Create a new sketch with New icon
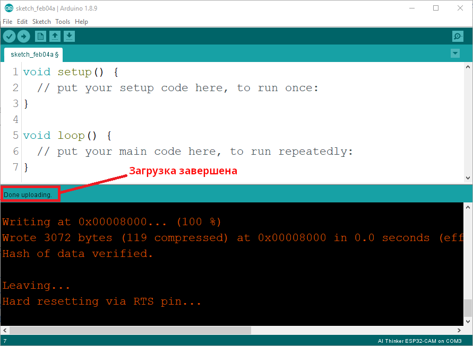Screen dimensions: 473x346 (40, 36)
